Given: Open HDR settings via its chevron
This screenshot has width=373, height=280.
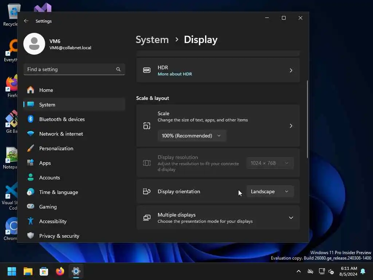Looking at the screenshot, I should point(291,70).
